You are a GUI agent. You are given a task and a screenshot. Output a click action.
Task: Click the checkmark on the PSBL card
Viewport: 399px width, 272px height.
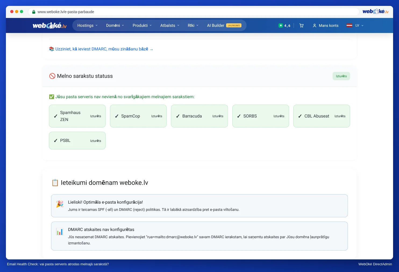click(56, 141)
